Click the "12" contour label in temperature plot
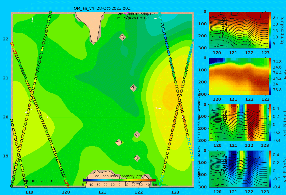The width and height of the screenshot is (286, 195). click(216, 45)
